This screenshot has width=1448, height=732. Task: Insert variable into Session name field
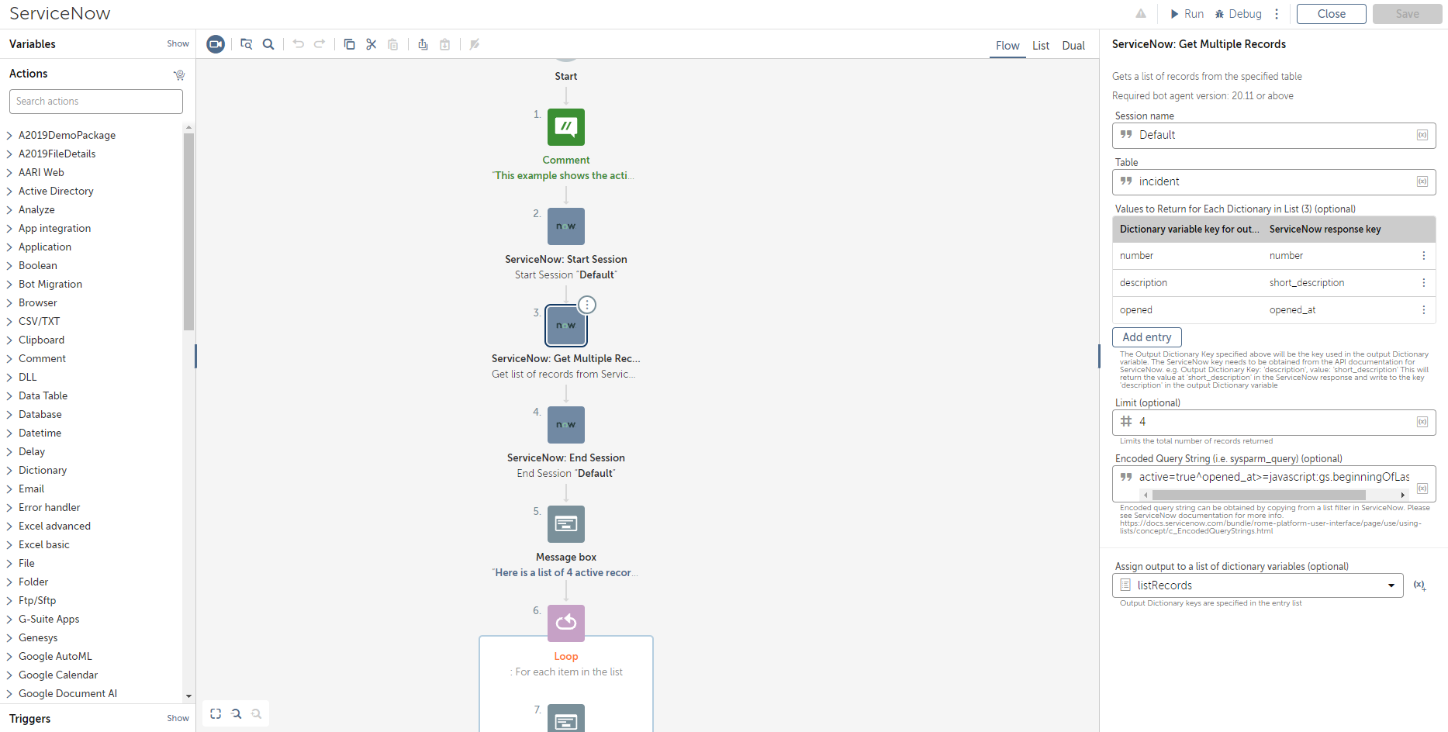point(1422,135)
